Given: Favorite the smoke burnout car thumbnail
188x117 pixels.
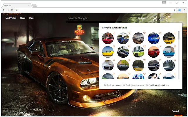Looking at the screenshot, I should tap(114, 60).
